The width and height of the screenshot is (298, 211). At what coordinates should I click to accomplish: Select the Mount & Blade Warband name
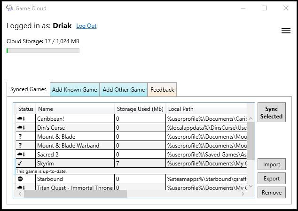pos(68,146)
